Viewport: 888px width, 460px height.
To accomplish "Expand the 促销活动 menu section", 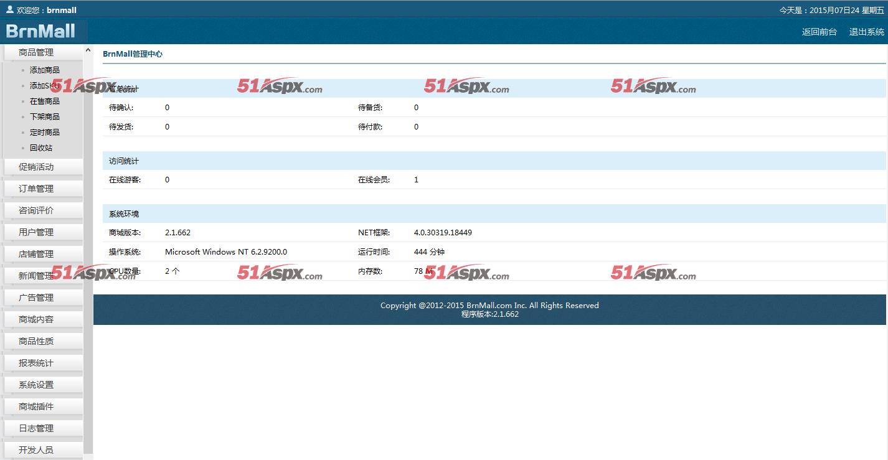I will (36, 167).
